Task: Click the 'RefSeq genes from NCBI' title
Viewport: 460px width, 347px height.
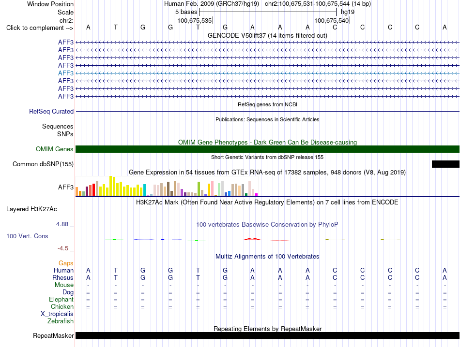Action: click(x=267, y=104)
